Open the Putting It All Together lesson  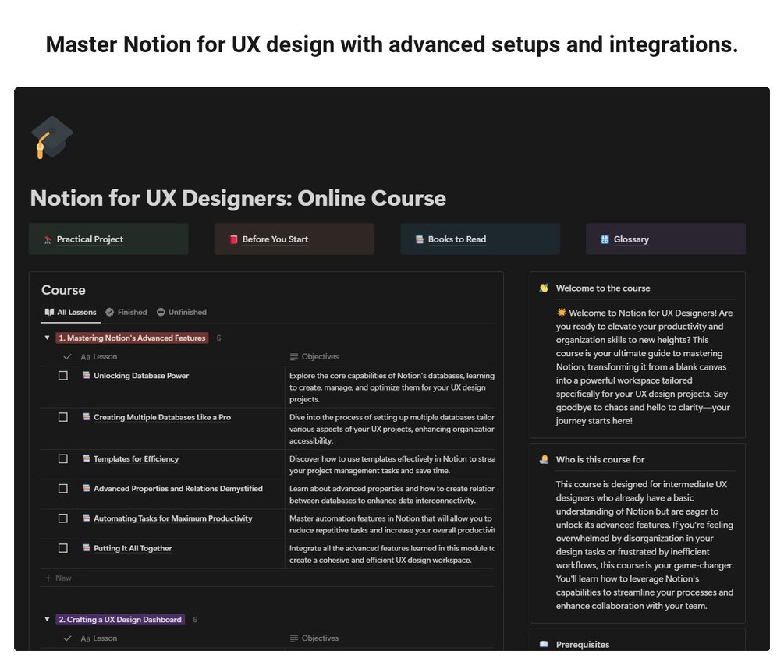tap(133, 548)
